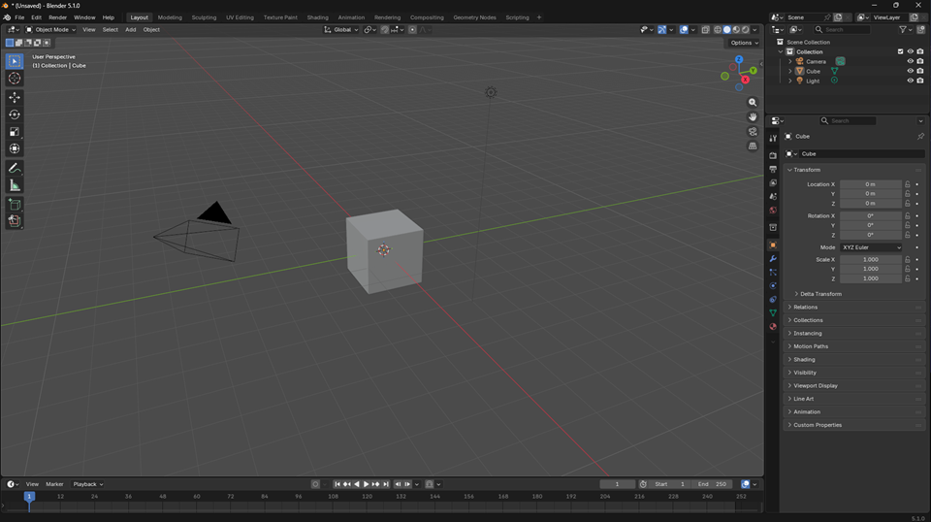Click the Add Cube tool icon
Viewport: 931px width, 522px height.
[x=15, y=205]
